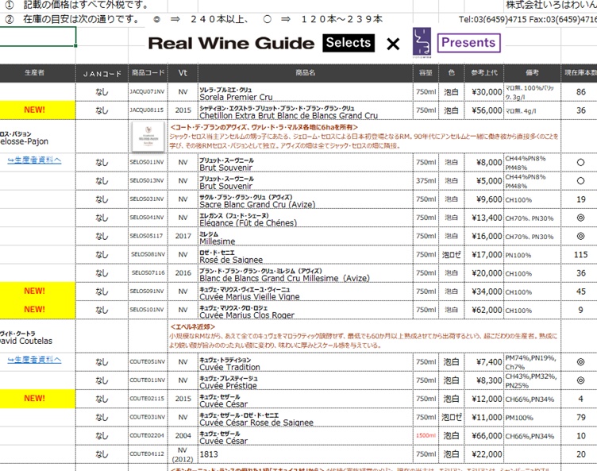This screenshot has height=471, width=597.
Task: Click the Rosé de Saignee cell
Action: click(306, 254)
